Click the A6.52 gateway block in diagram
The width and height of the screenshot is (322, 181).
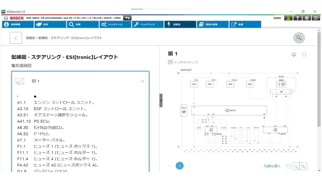click(211, 130)
